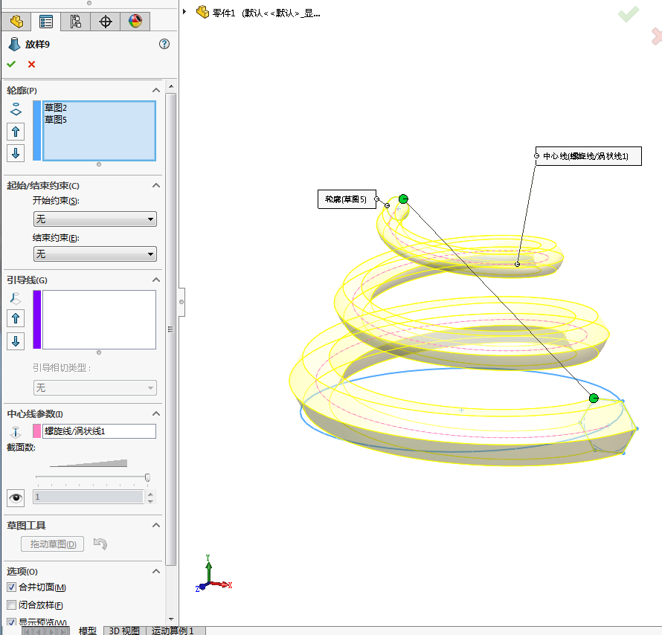The width and height of the screenshot is (662, 635).
Task: Toggle the show sections eye button
Action: click(x=16, y=498)
